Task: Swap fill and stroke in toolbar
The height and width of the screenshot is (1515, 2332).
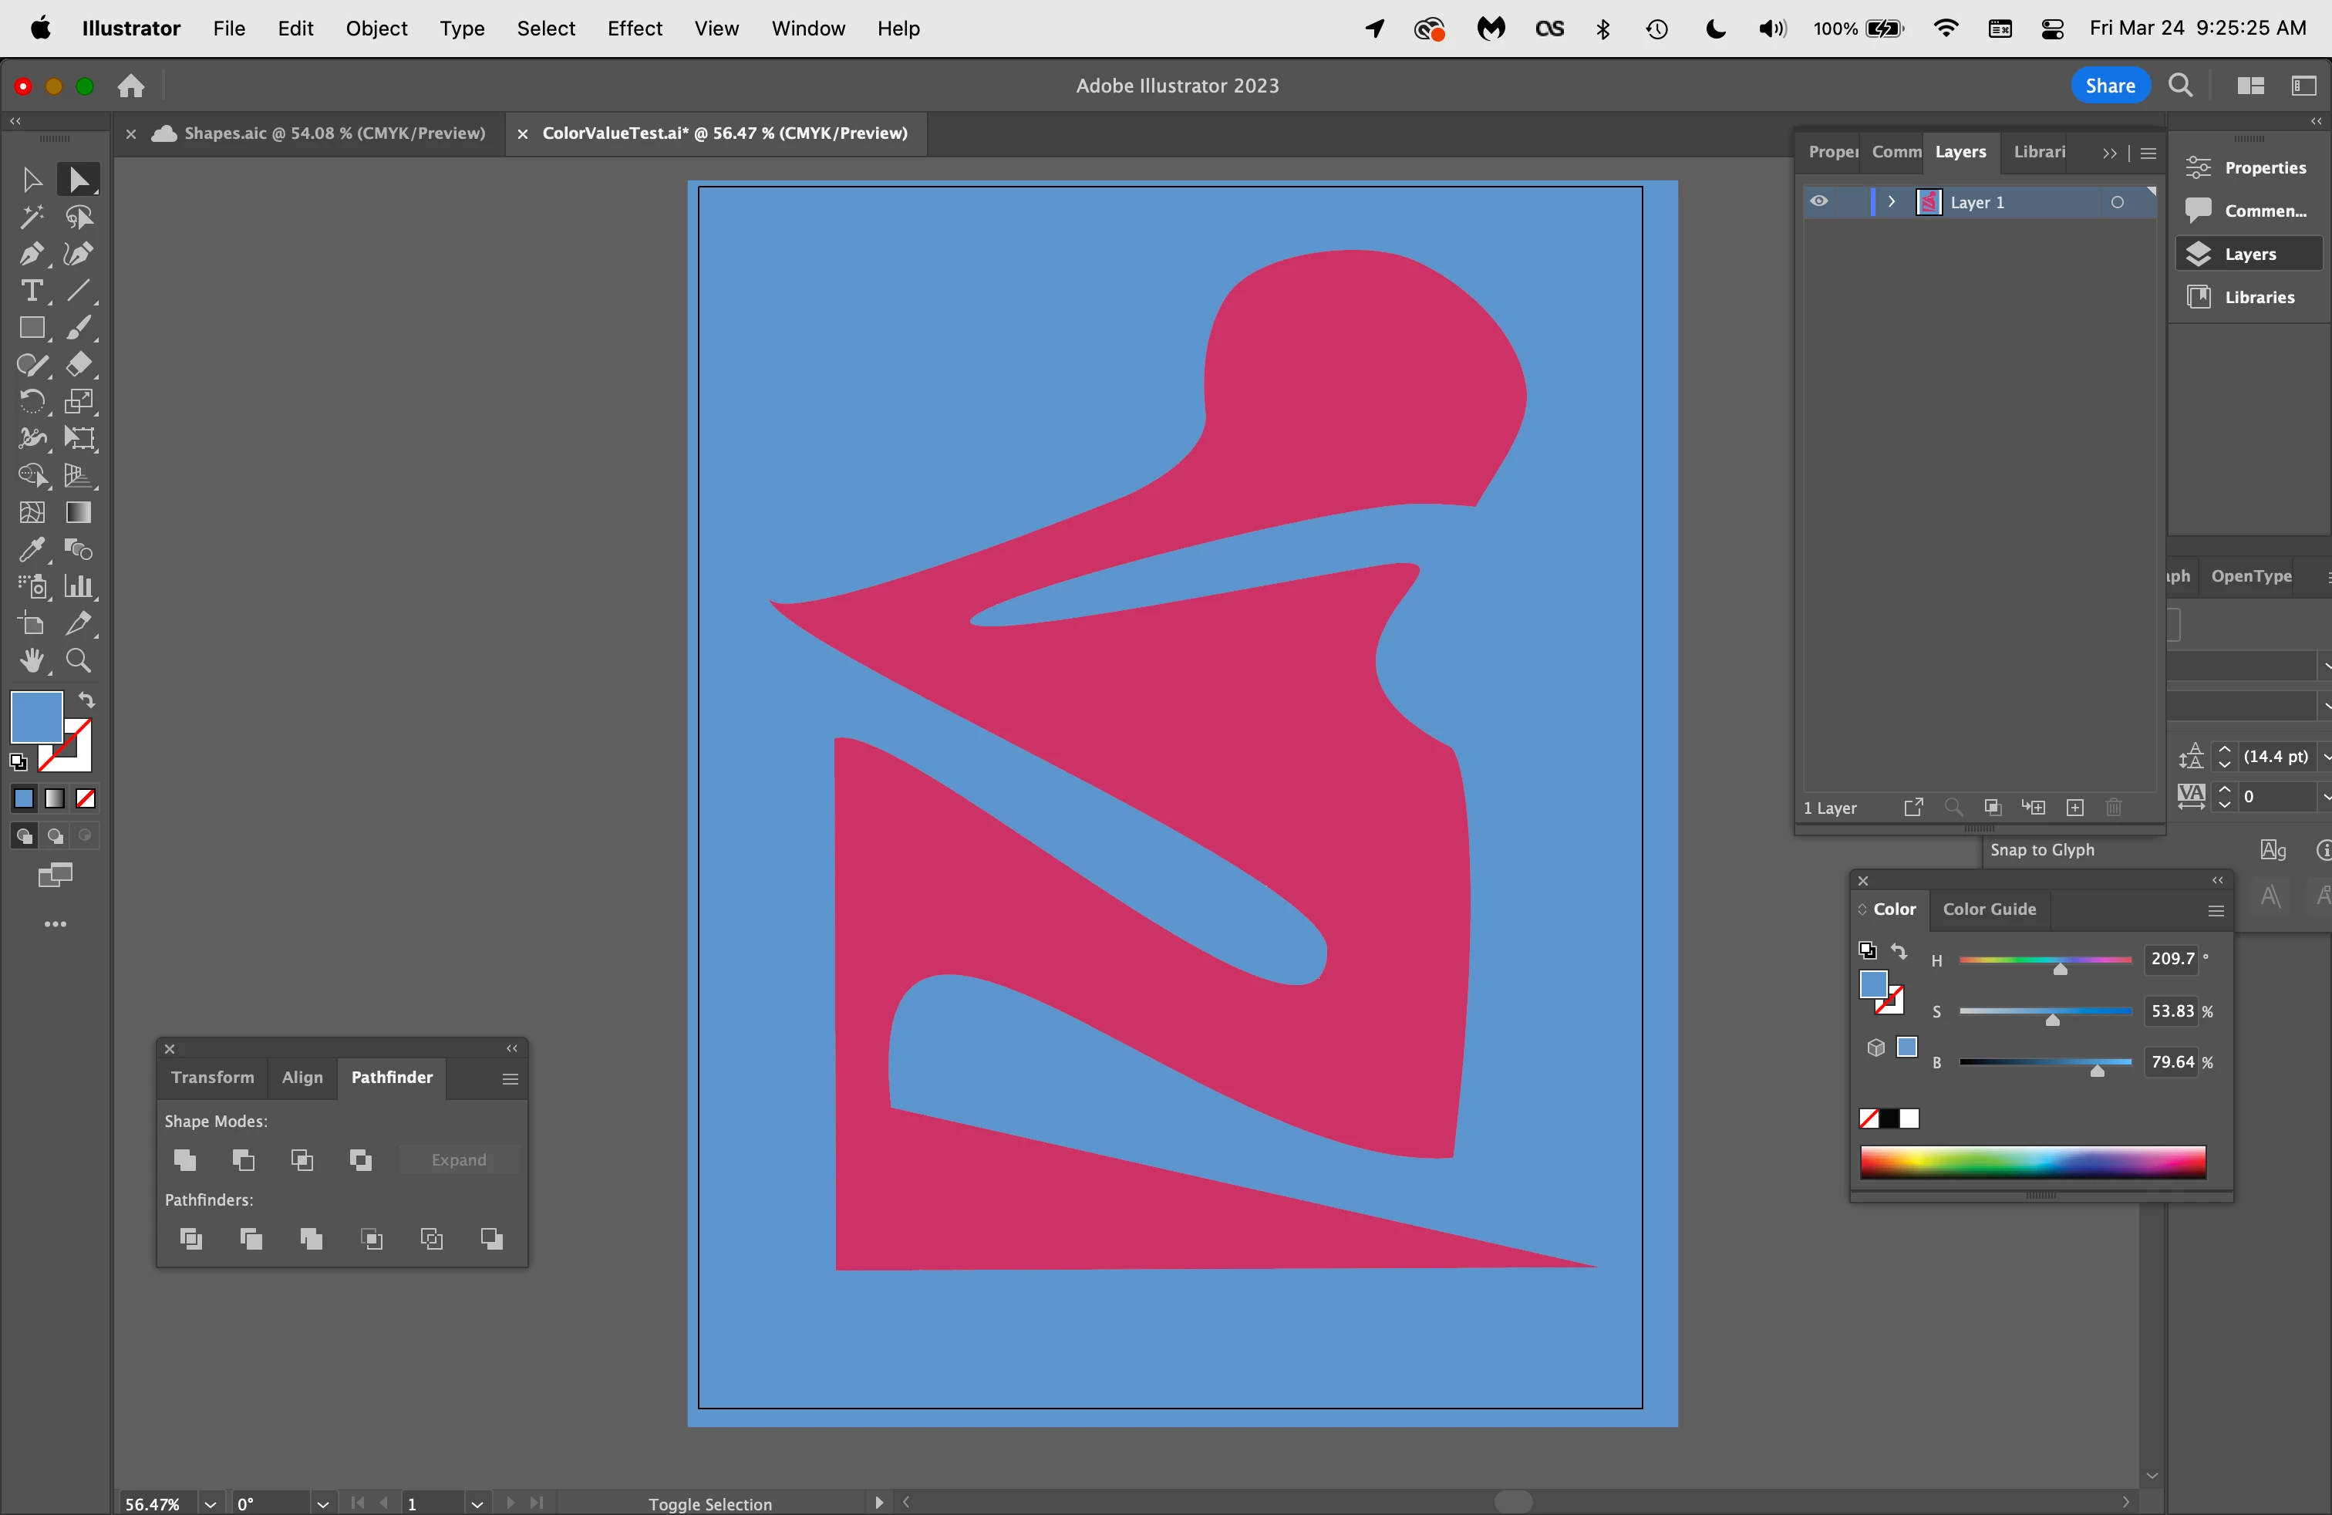Action: pos(87,700)
